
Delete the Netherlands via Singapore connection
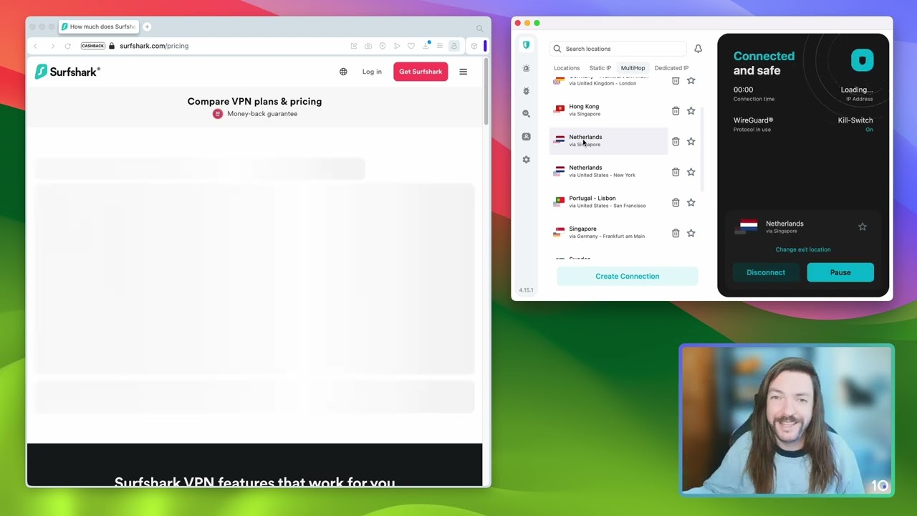click(x=676, y=141)
